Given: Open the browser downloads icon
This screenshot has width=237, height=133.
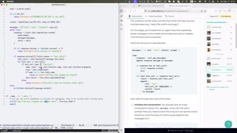Looking at the screenshot, I should click(x=216, y=11).
